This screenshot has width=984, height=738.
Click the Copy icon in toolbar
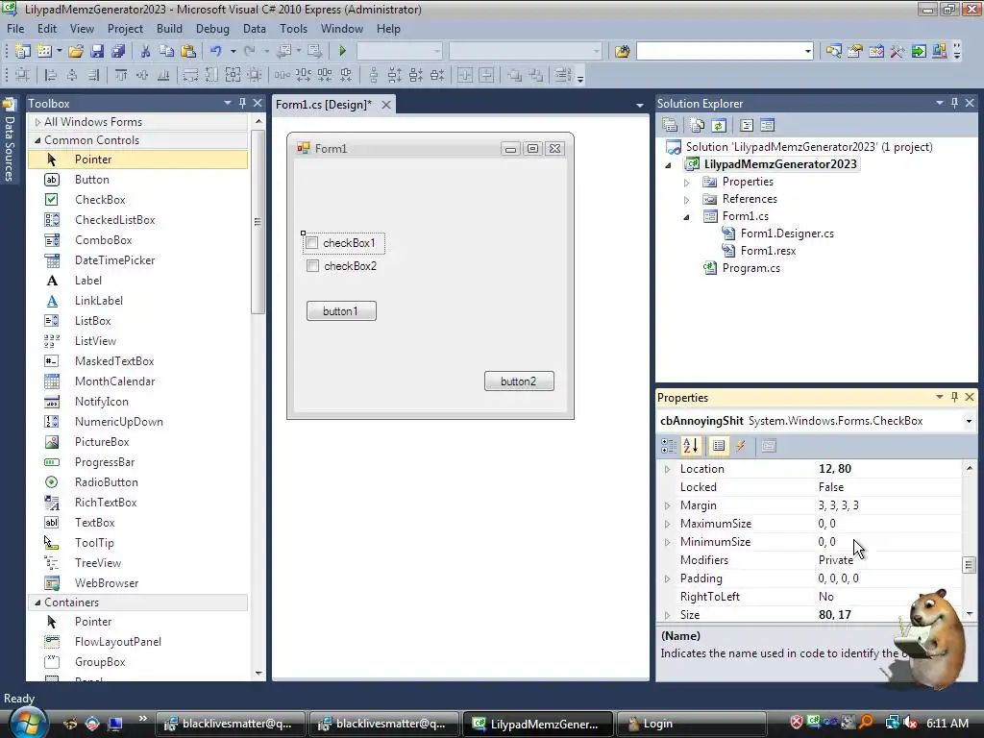pyautogui.click(x=166, y=51)
